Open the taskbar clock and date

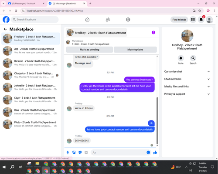click(x=203, y=167)
